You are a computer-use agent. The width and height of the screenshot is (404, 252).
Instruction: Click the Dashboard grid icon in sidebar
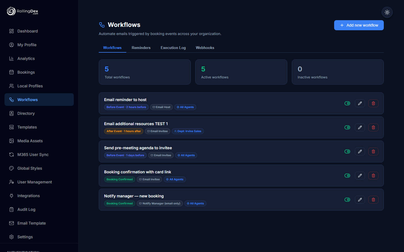click(x=12, y=31)
